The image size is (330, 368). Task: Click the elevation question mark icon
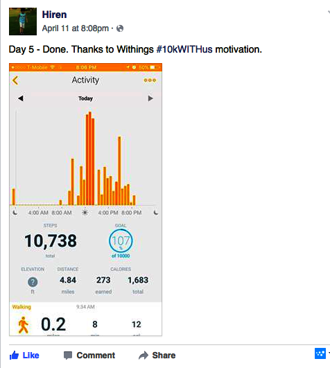(x=33, y=282)
